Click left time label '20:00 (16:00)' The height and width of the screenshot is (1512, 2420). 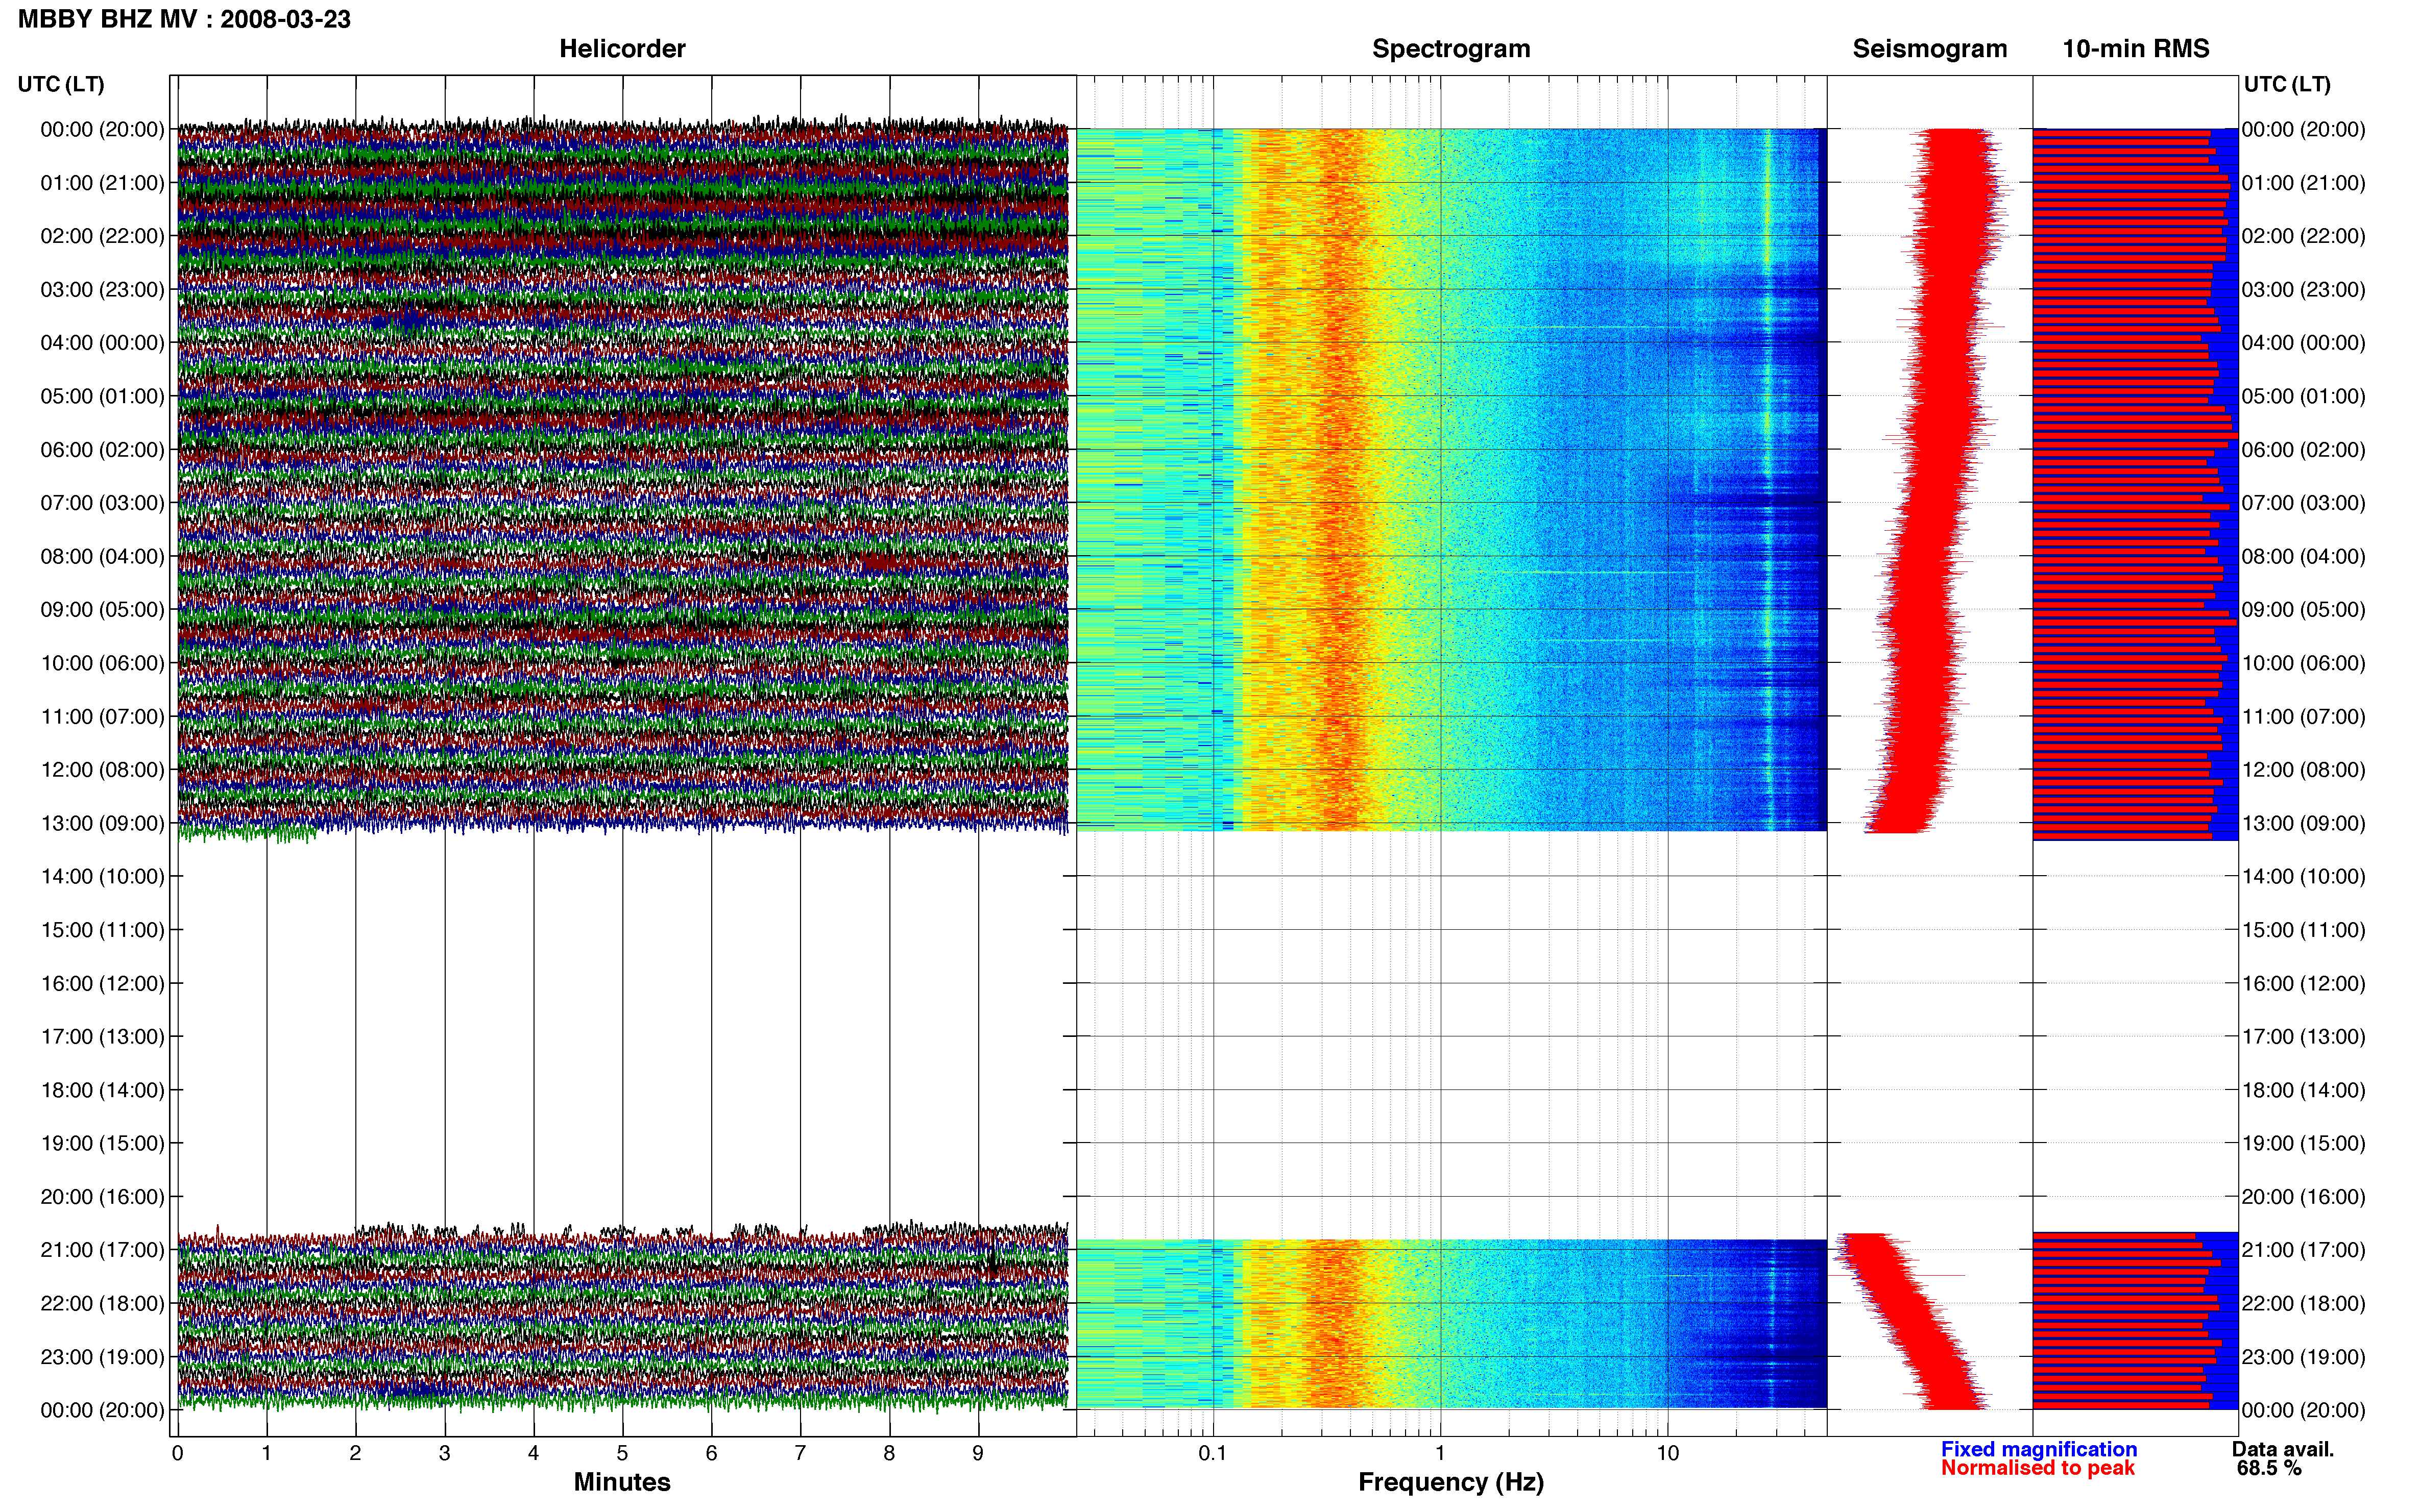point(103,1197)
